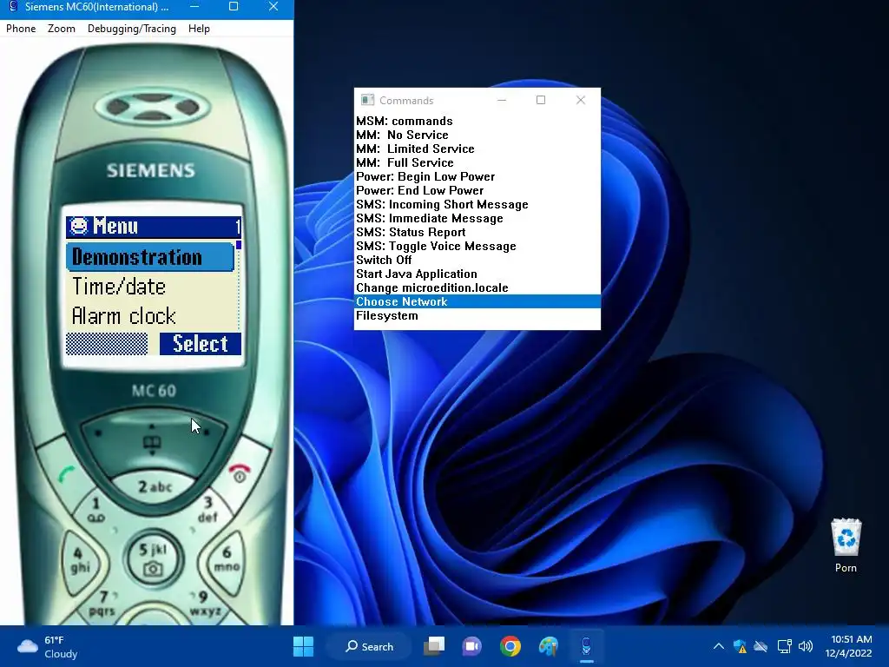Launch Google Chrome from the taskbar
Screen dimensions: 889x667
(x=510, y=646)
